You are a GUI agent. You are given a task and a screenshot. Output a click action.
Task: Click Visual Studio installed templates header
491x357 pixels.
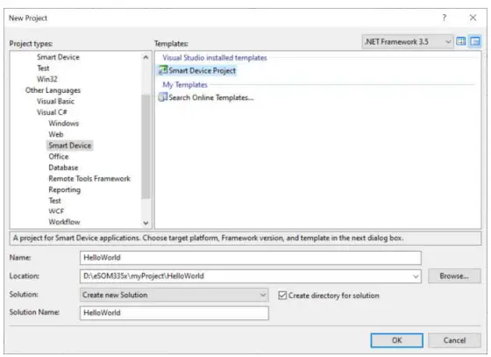[x=215, y=58]
